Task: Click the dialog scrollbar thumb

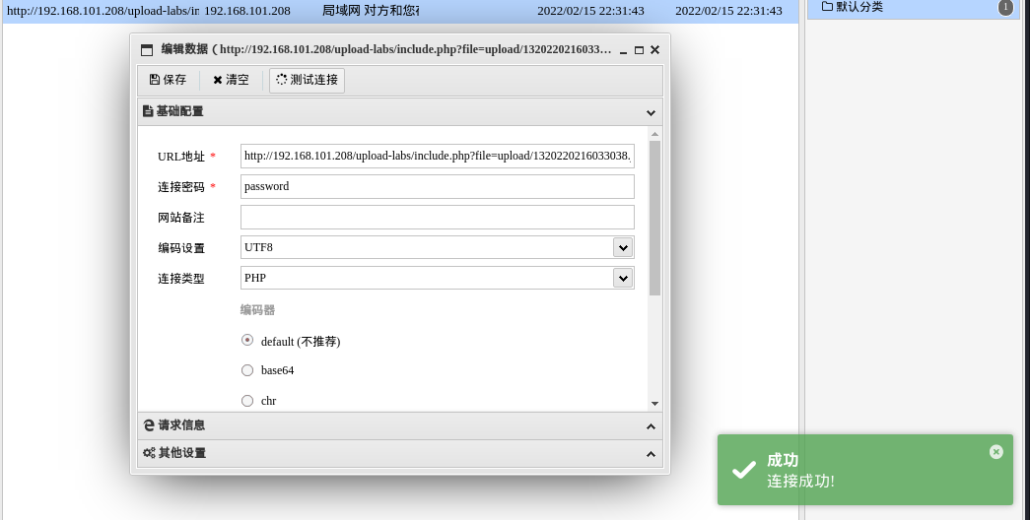Action: [x=654, y=218]
